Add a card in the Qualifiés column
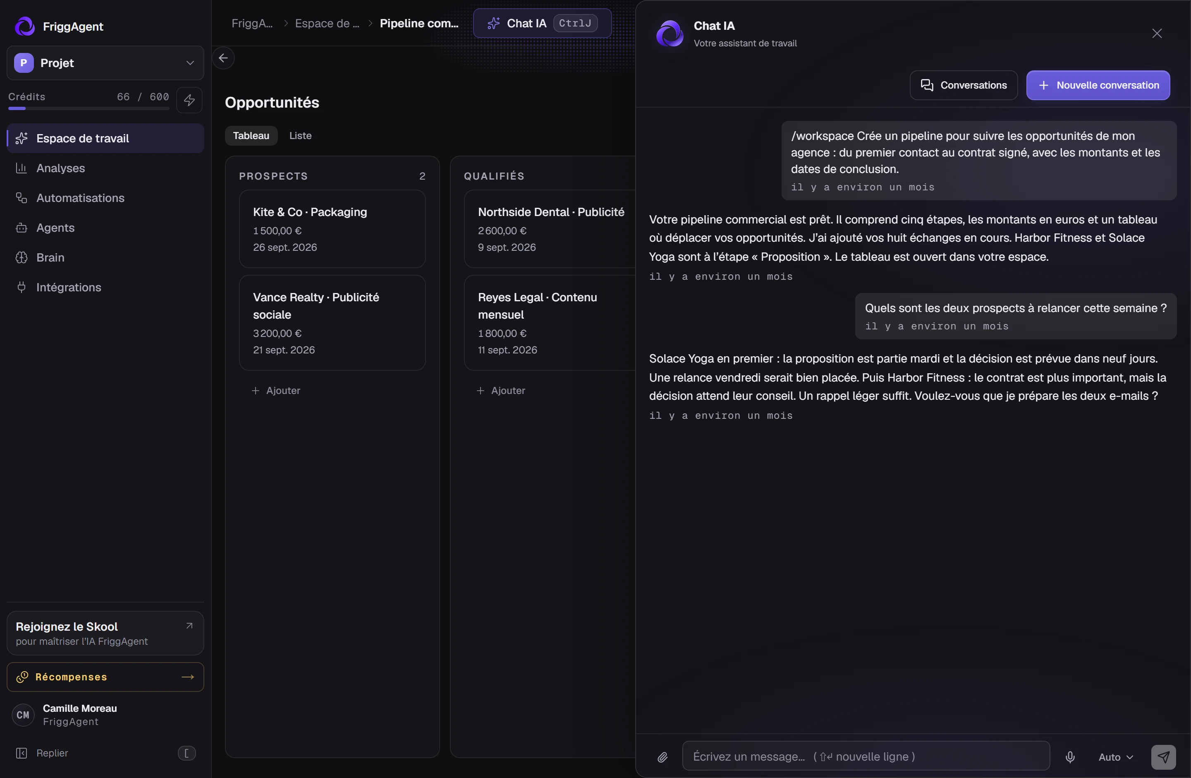This screenshot has height=778, width=1191. [x=501, y=391]
